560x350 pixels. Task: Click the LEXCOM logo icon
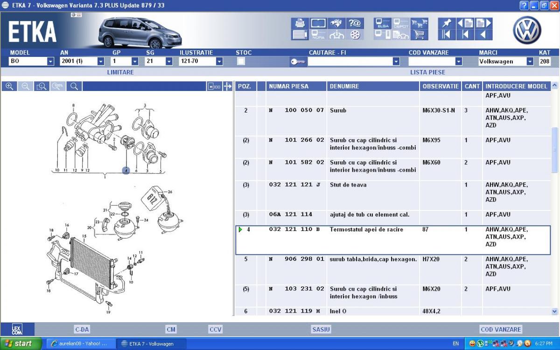click(17, 329)
